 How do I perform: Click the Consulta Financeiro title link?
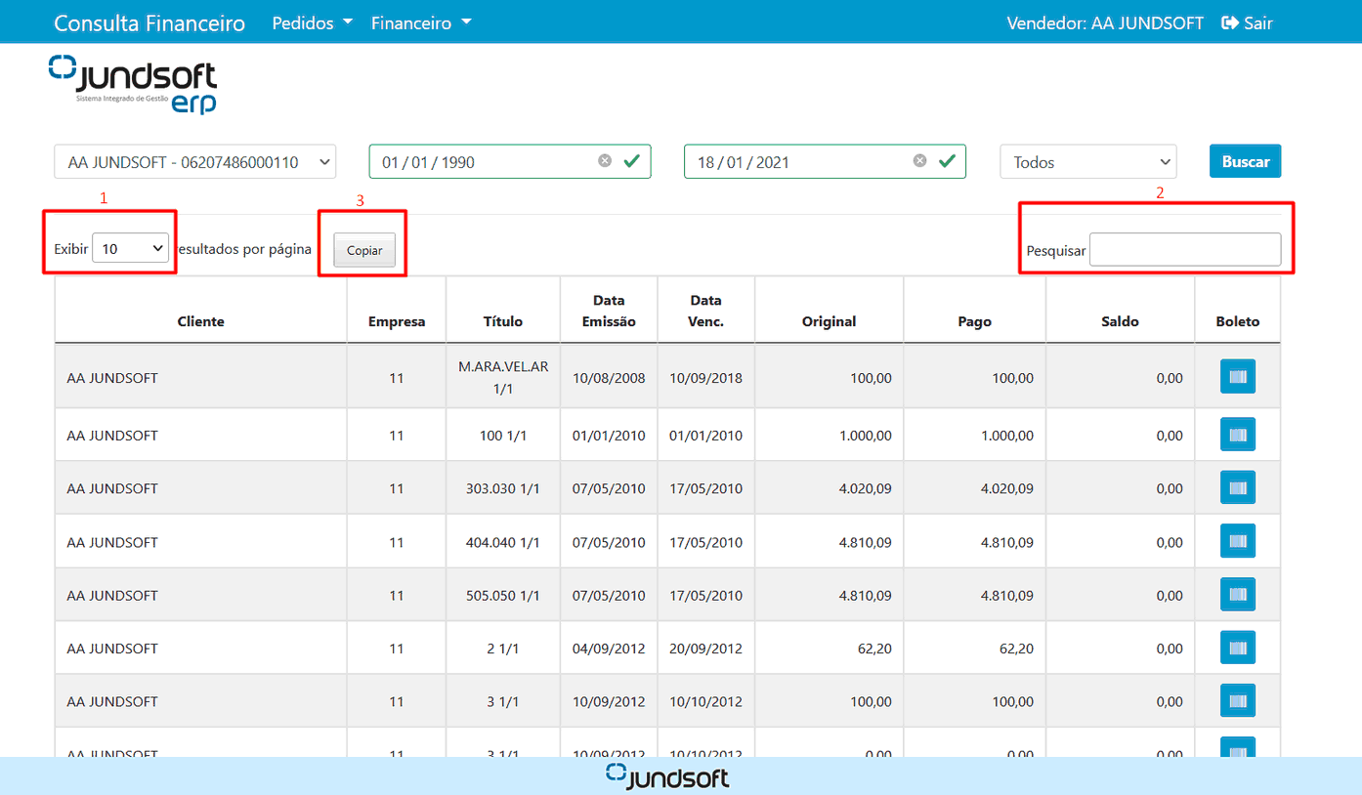pyautogui.click(x=149, y=22)
